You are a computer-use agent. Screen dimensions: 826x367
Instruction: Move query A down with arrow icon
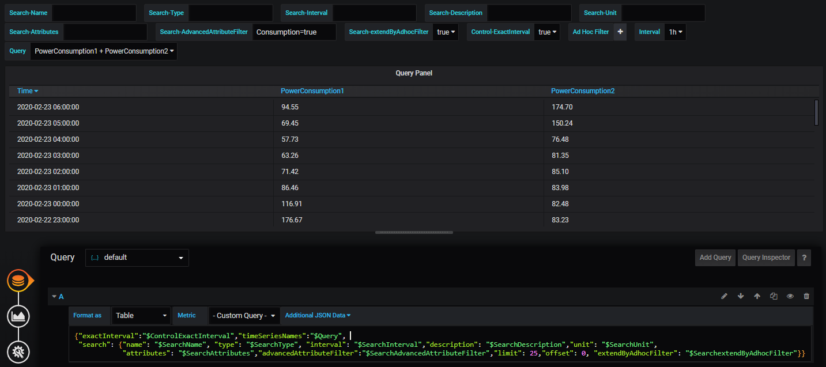(741, 296)
